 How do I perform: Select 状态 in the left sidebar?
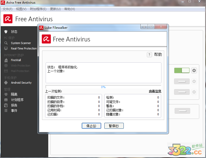14,32
